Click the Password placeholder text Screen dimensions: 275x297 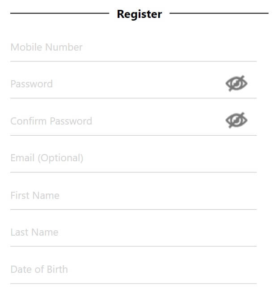32,84
